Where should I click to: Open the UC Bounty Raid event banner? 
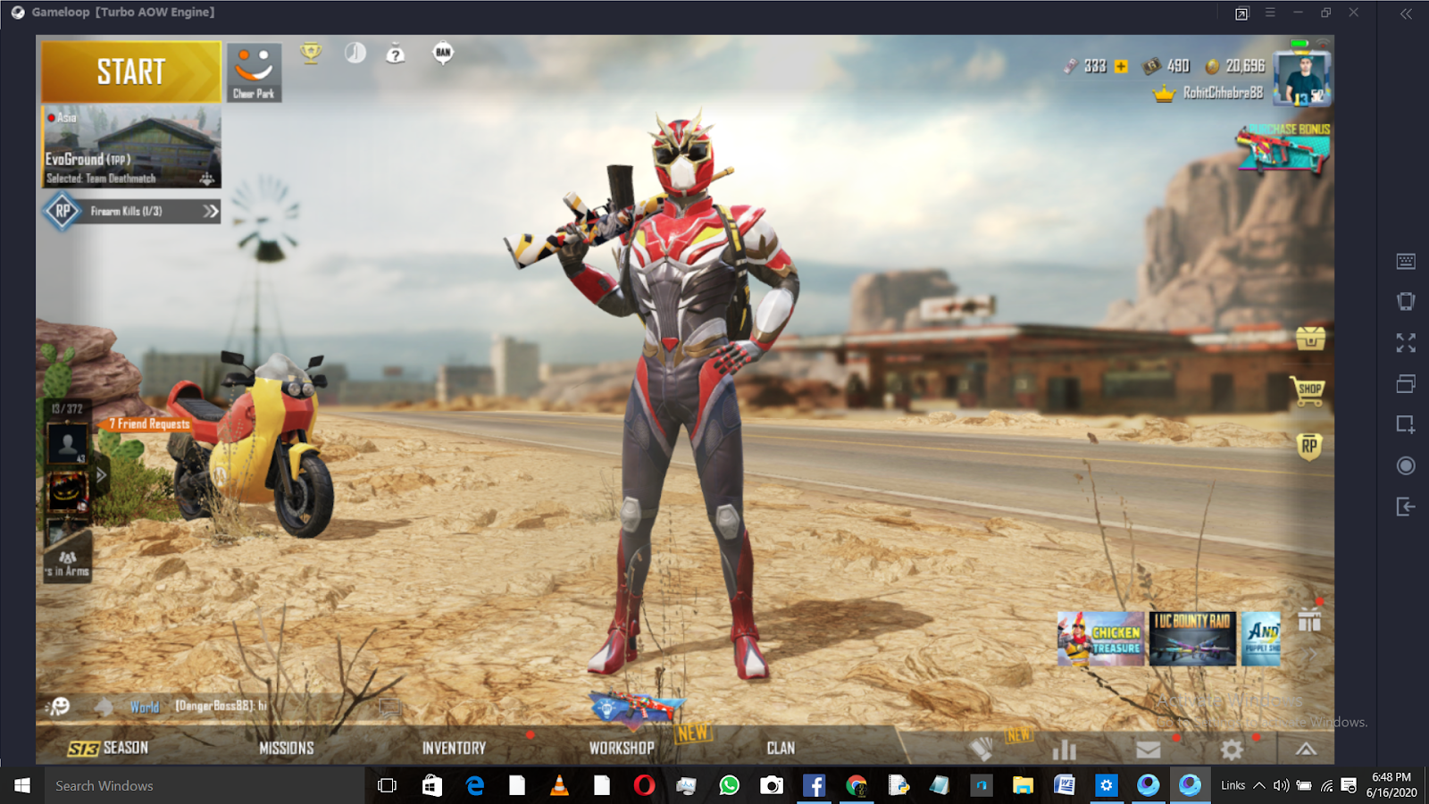pos(1192,639)
